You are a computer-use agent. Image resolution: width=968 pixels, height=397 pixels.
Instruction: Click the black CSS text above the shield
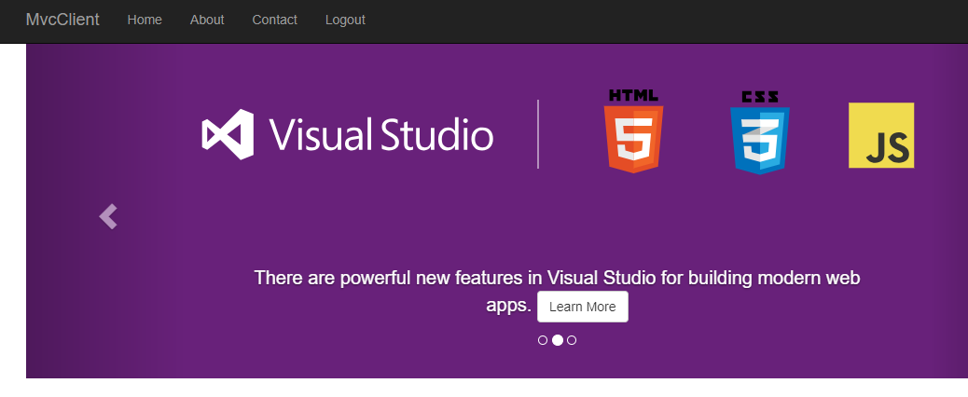pyautogui.click(x=760, y=96)
